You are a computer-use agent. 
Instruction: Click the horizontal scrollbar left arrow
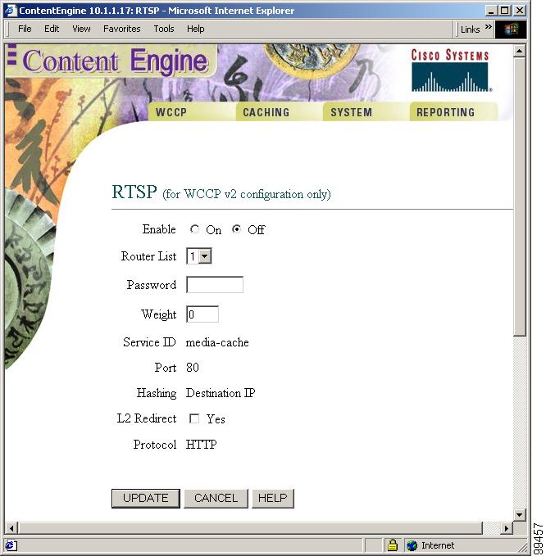[x=11, y=528]
